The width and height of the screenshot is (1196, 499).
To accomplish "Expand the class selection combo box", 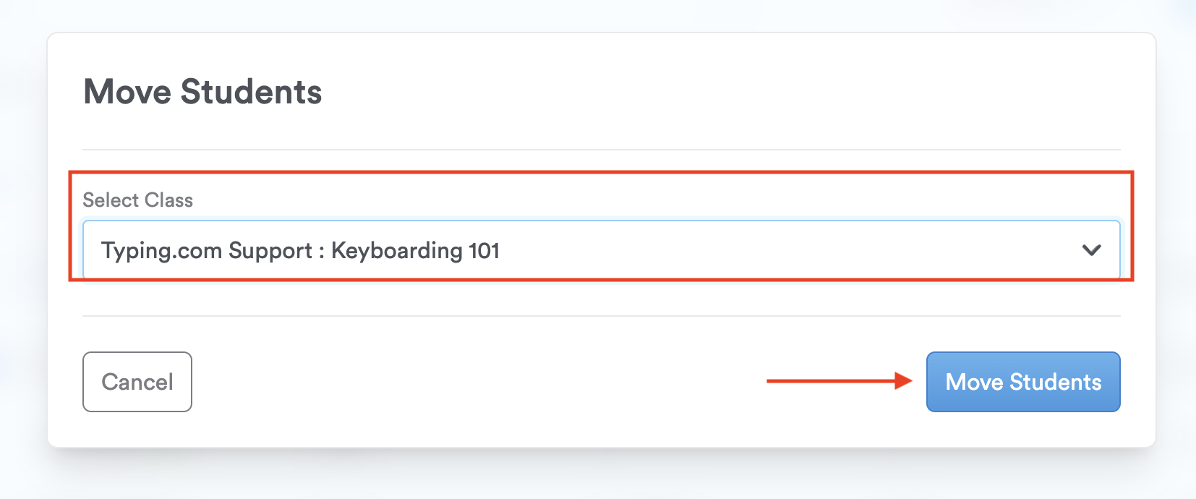I will click(601, 250).
